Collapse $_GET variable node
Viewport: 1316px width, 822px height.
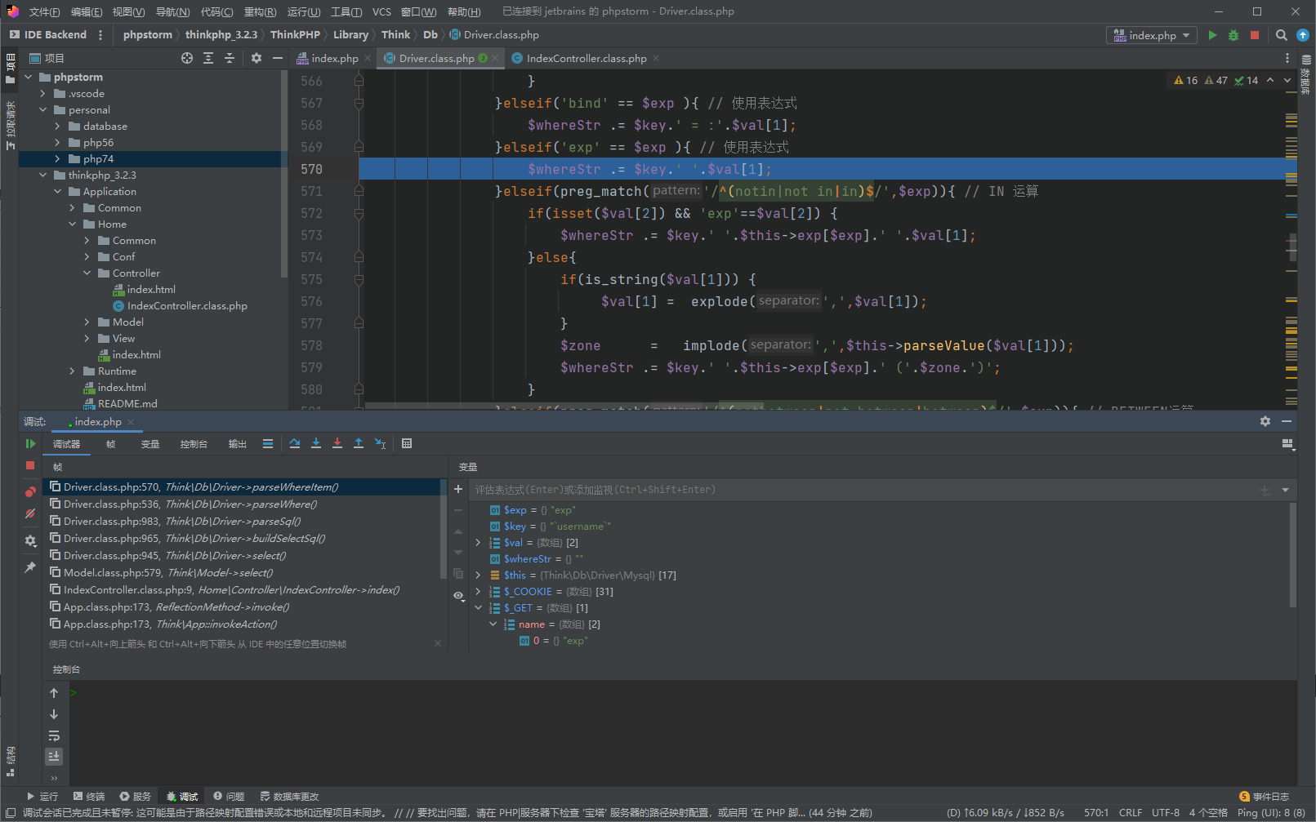(479, 607)
